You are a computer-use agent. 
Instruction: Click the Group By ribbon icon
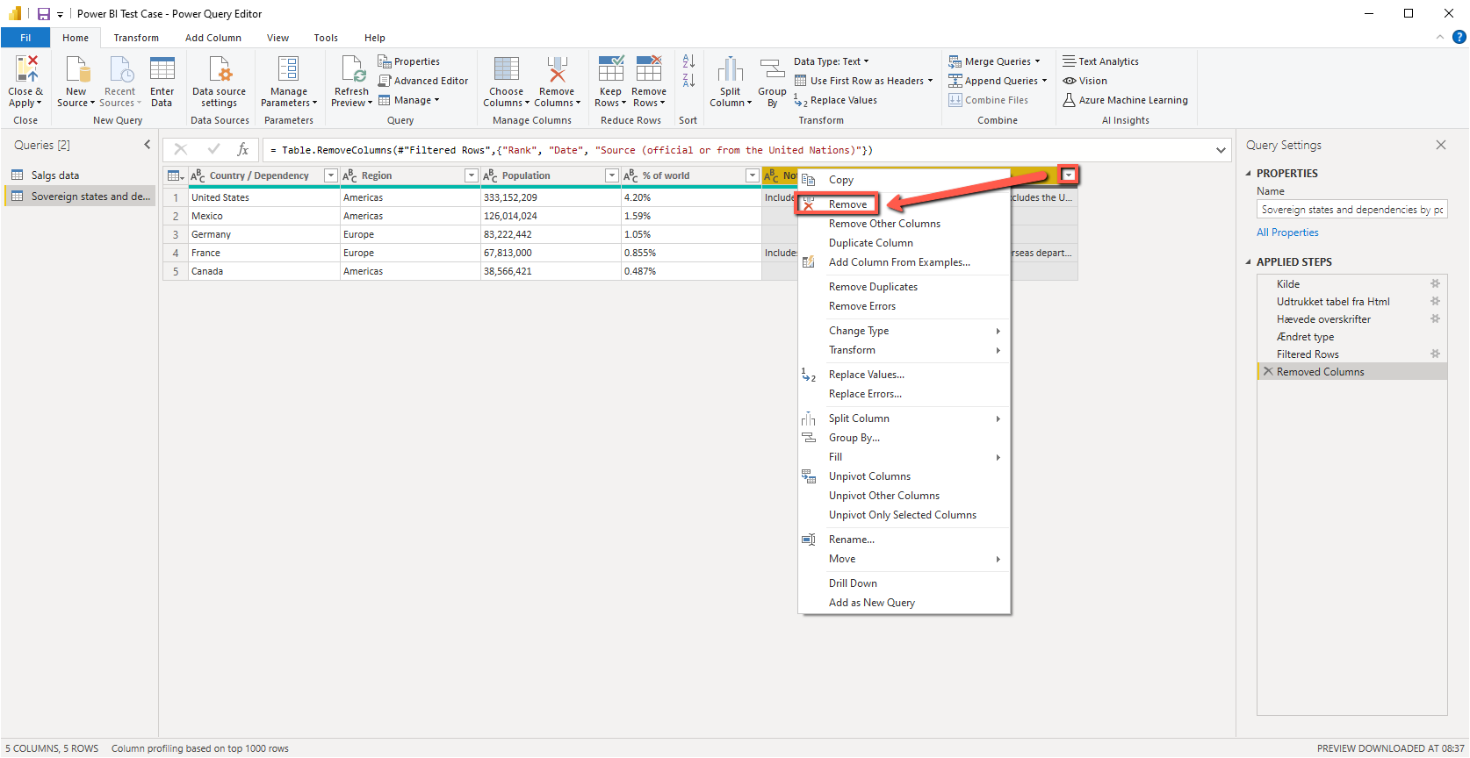tap(772, 68)
